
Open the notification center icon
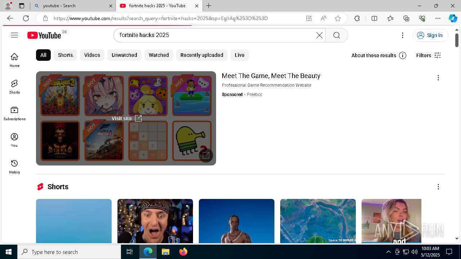(x=449, y=252)
